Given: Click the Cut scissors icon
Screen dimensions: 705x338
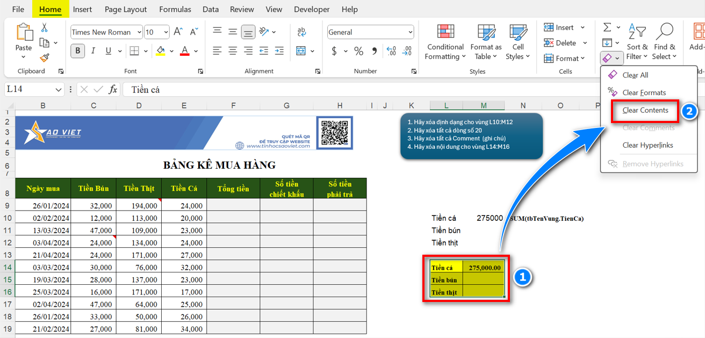Looking at the screenshot, I should point(44,28).
